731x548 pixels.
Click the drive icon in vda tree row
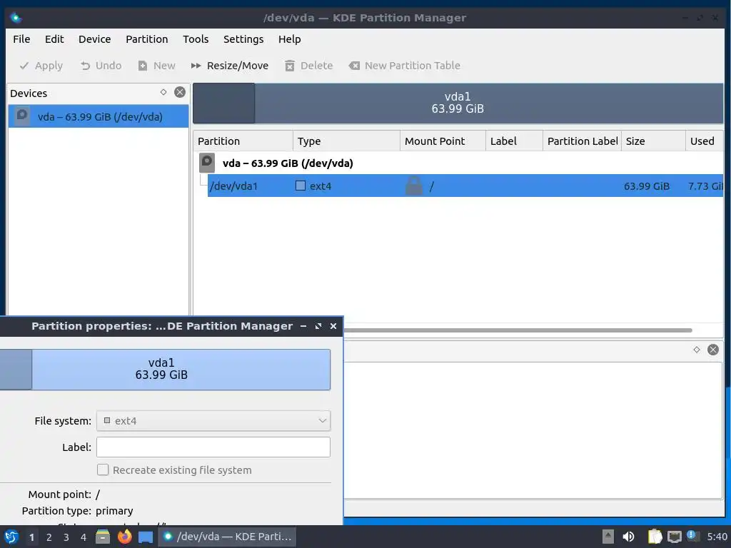tap(207, 163)
